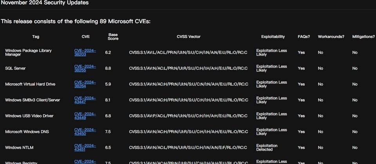The height and width of the screenshot is (164, 376).
Task: Click 'Exploitation Less Likely' for Windows Package Library Manager
Action: click(x=271, y=52)
